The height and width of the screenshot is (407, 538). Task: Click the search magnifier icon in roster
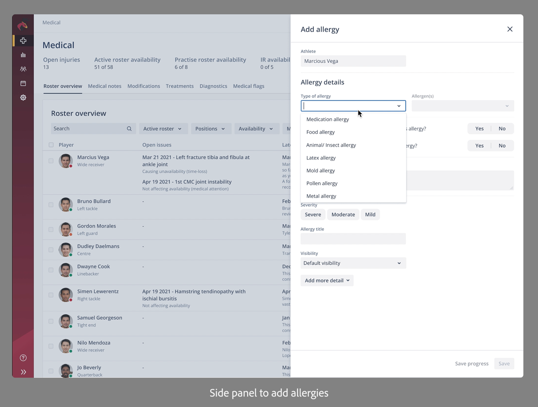click(129, 129)
